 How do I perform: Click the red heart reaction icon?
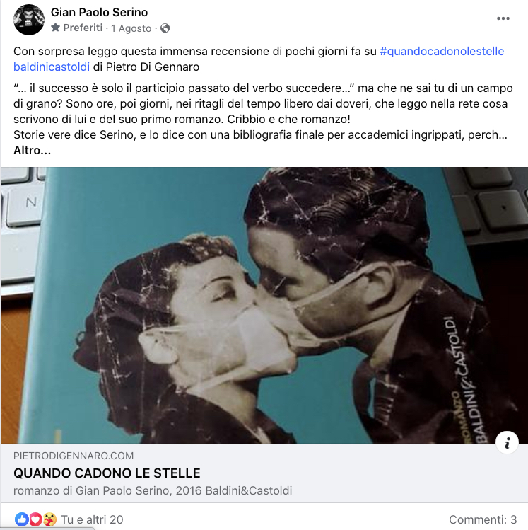point(35,519)
